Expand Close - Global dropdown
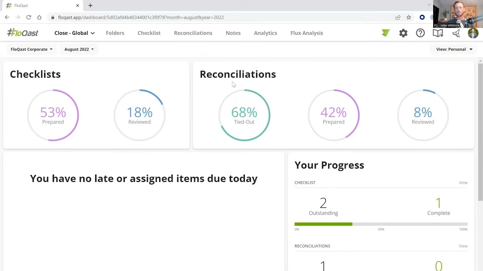 pyautogui.click(x=74, y=33)
